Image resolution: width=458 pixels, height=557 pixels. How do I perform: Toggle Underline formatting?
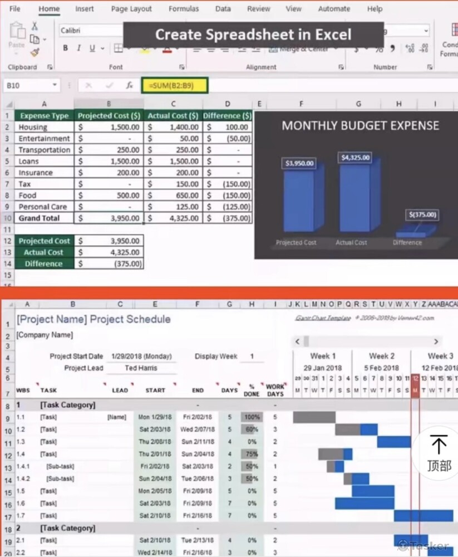pos(92,48)
